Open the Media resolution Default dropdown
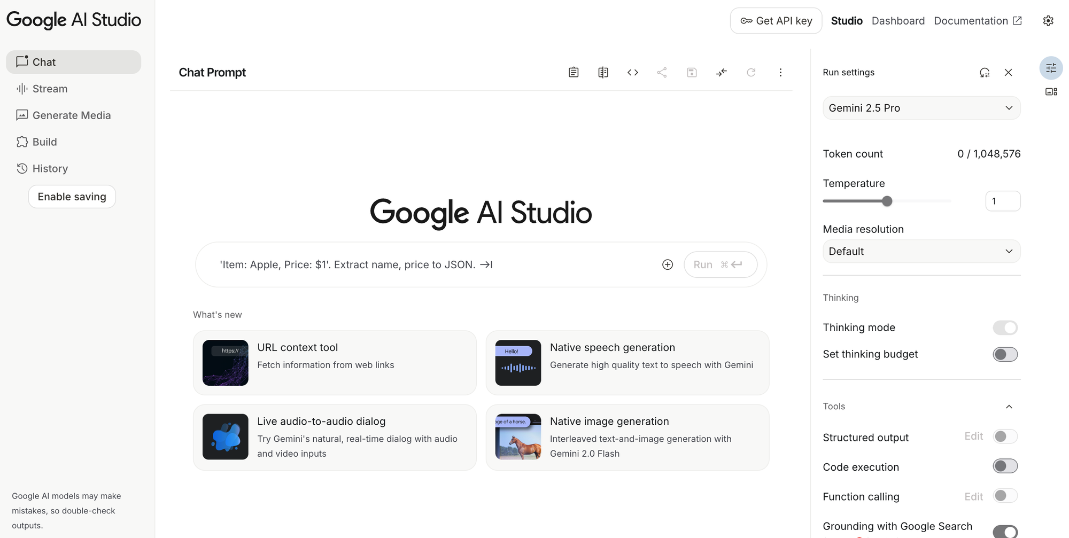This screenshot has height=538, width=1069. point(921,251)
